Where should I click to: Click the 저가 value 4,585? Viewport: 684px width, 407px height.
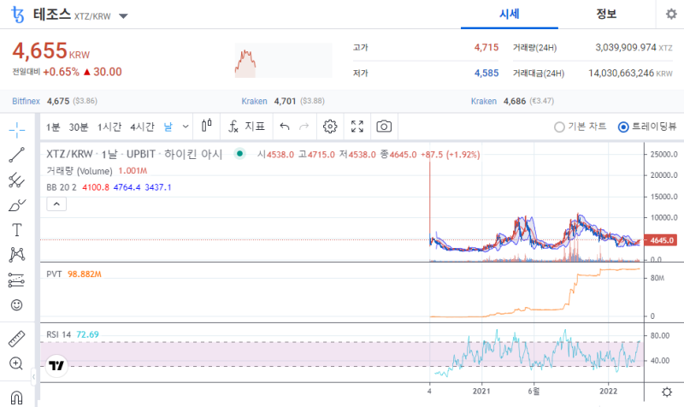click(x=486, y=73)
